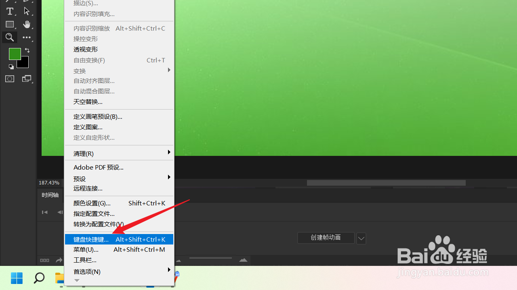Image resolution: width=517 pixels, height=290 pixels.
Task: Open the Windows Start button
Action: pyautogui.click(x=17, y=278)
